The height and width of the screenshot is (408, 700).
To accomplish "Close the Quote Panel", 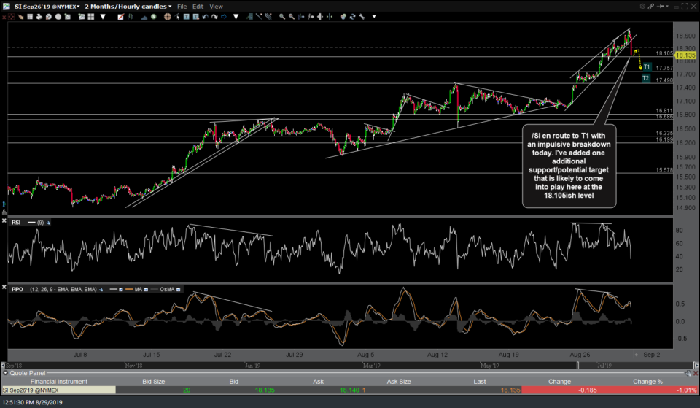I will pos(695,373).
